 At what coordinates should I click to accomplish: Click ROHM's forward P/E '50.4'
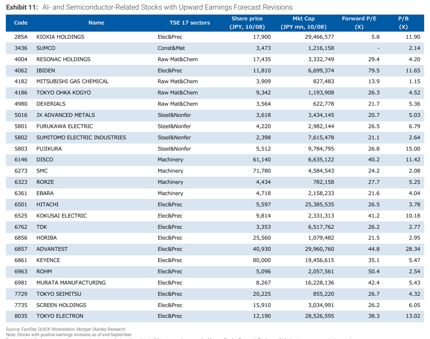tap(374, 272)
